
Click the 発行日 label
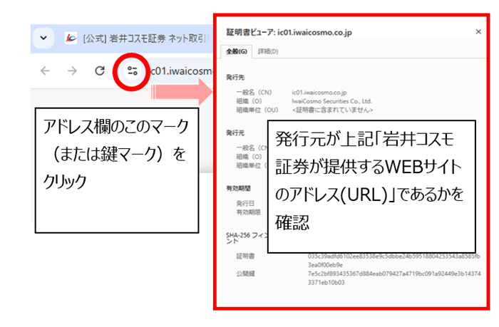(x=245, y=203)
